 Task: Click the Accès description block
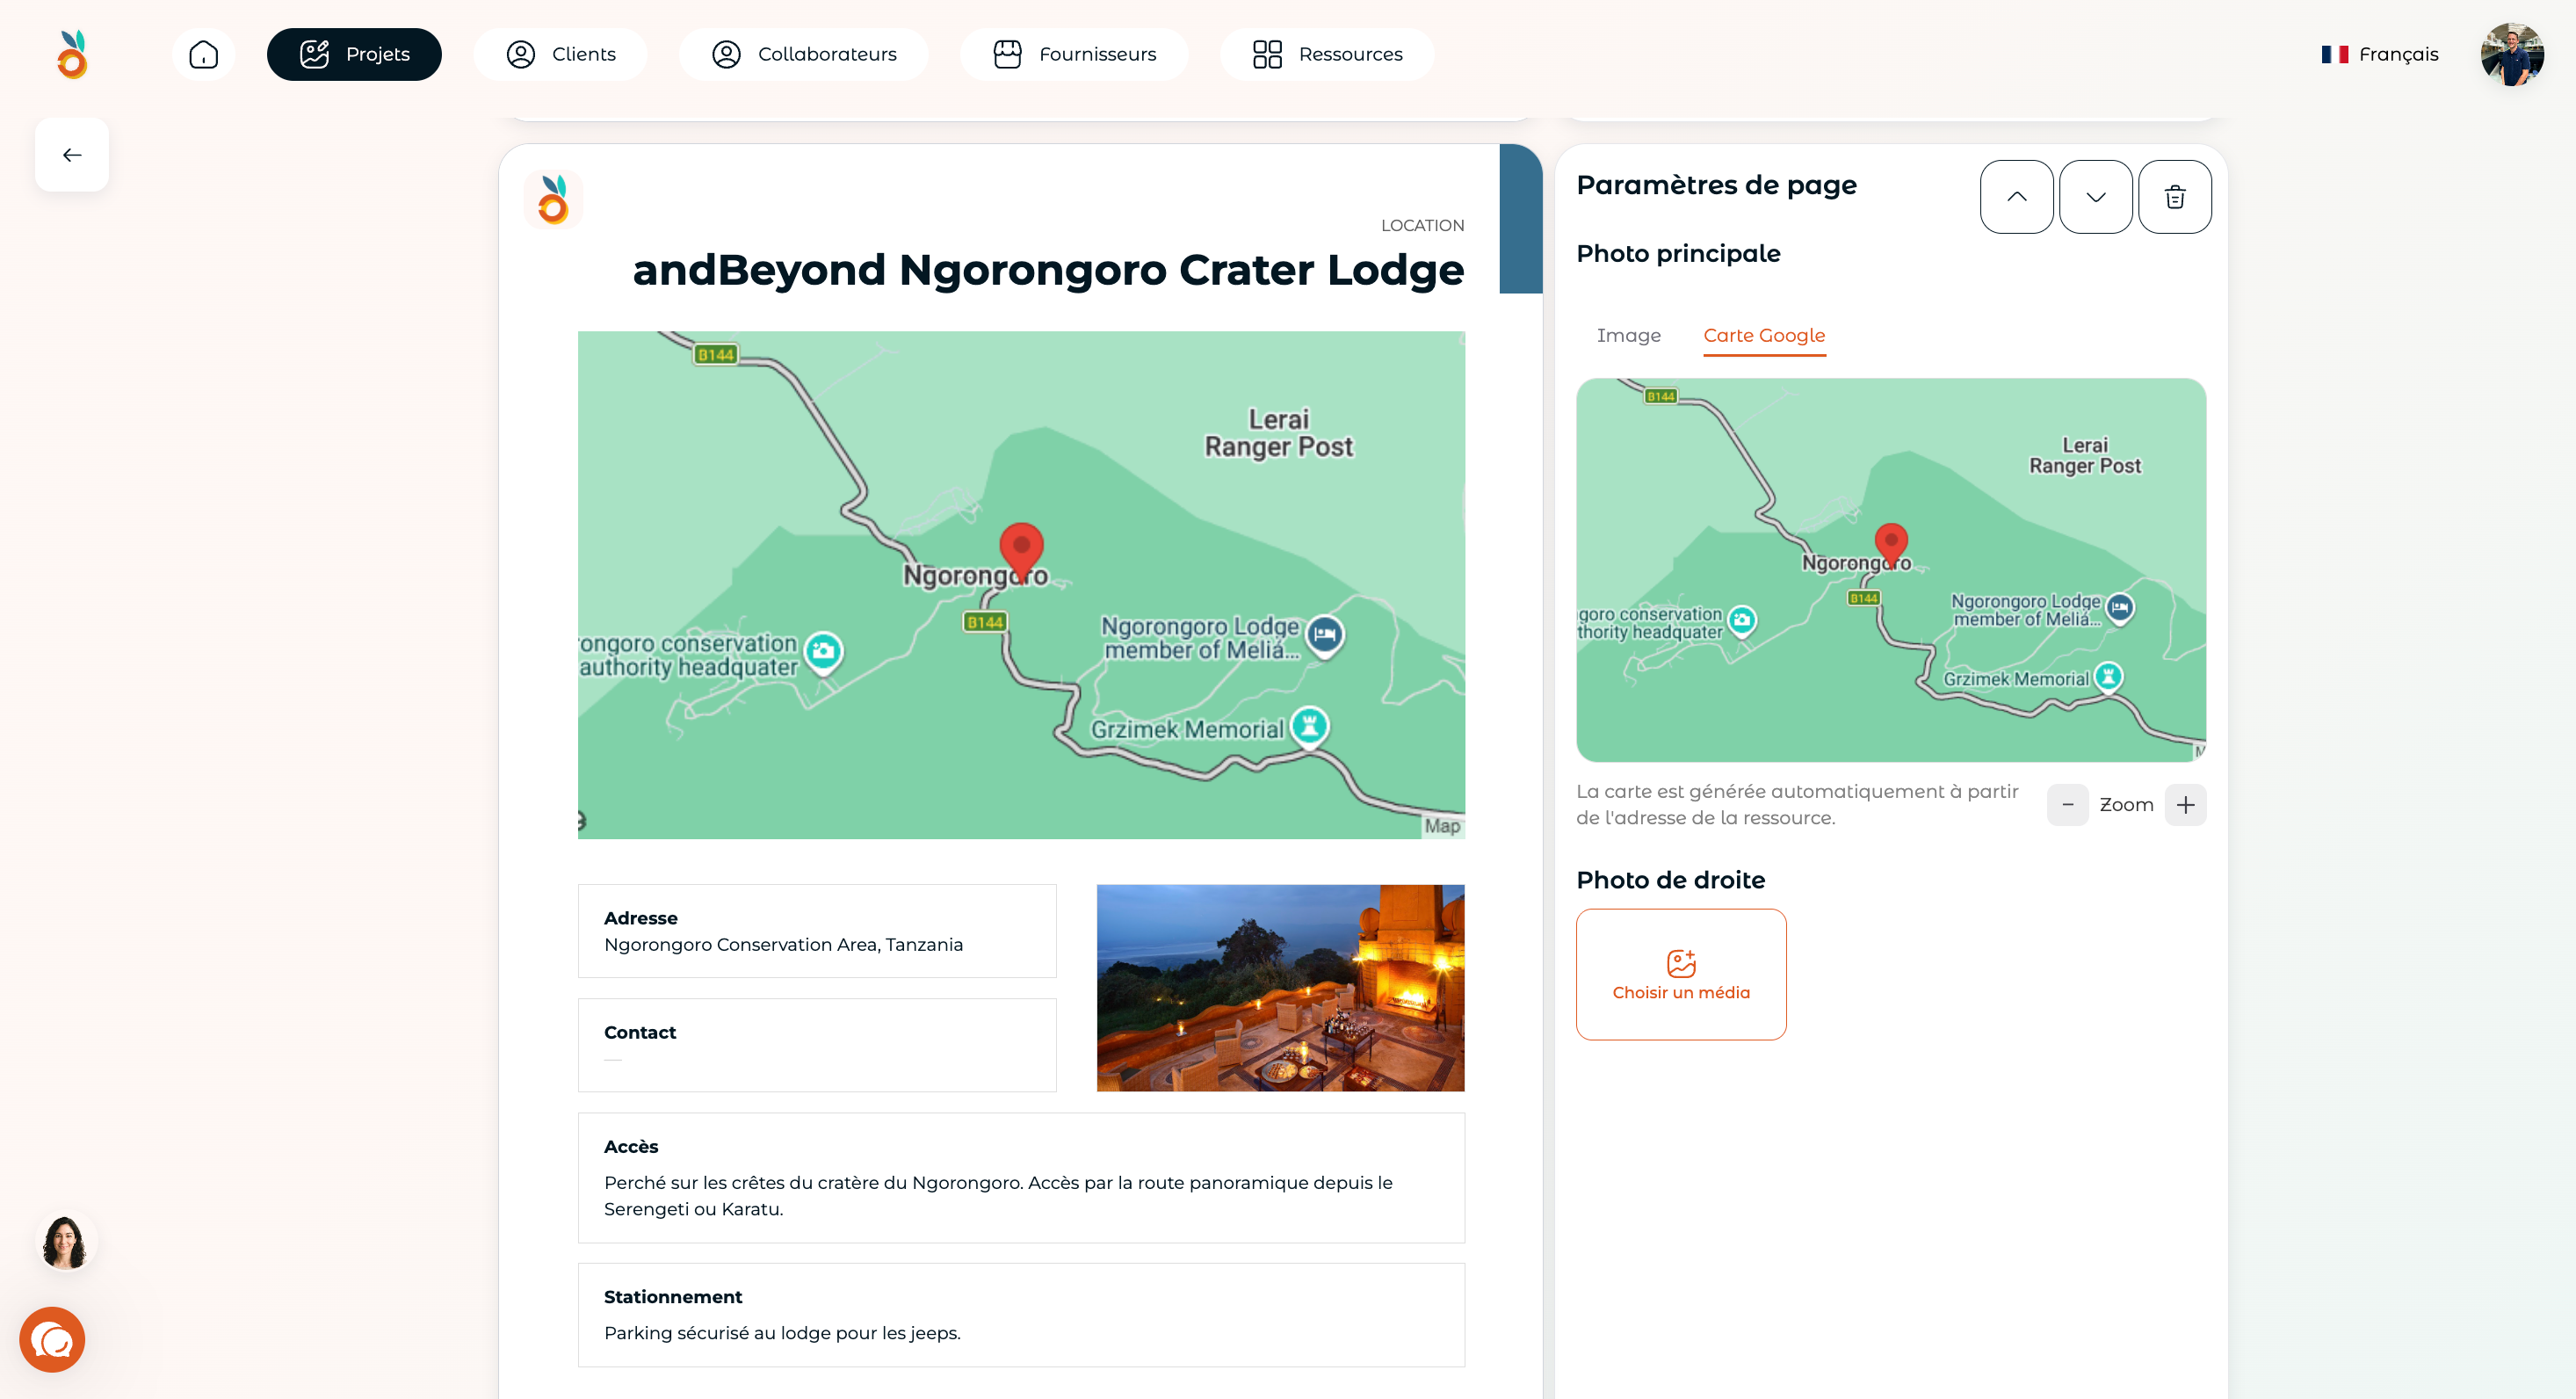pos(1021,1178)
